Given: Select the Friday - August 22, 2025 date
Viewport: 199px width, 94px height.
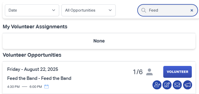Looking at the screenshot, I should [33, 69].
